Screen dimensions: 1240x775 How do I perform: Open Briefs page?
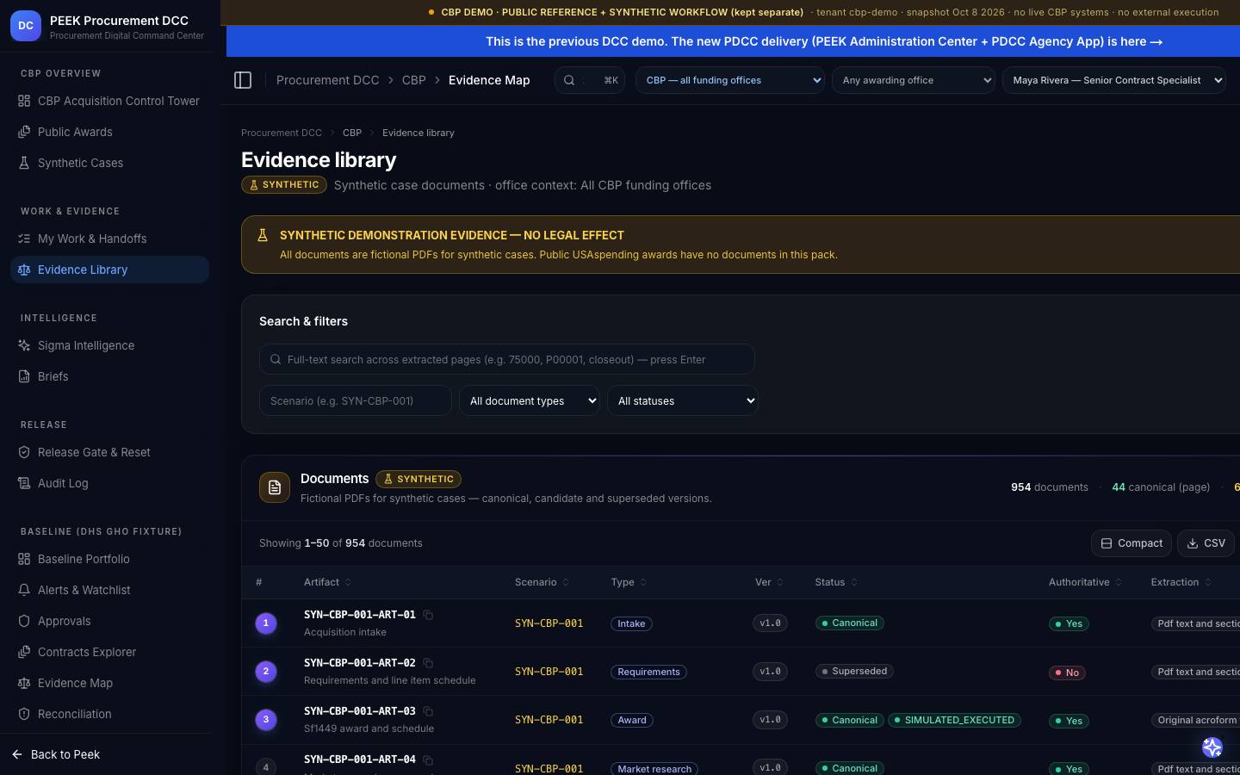pyautogui.click(x=109, y=376)
